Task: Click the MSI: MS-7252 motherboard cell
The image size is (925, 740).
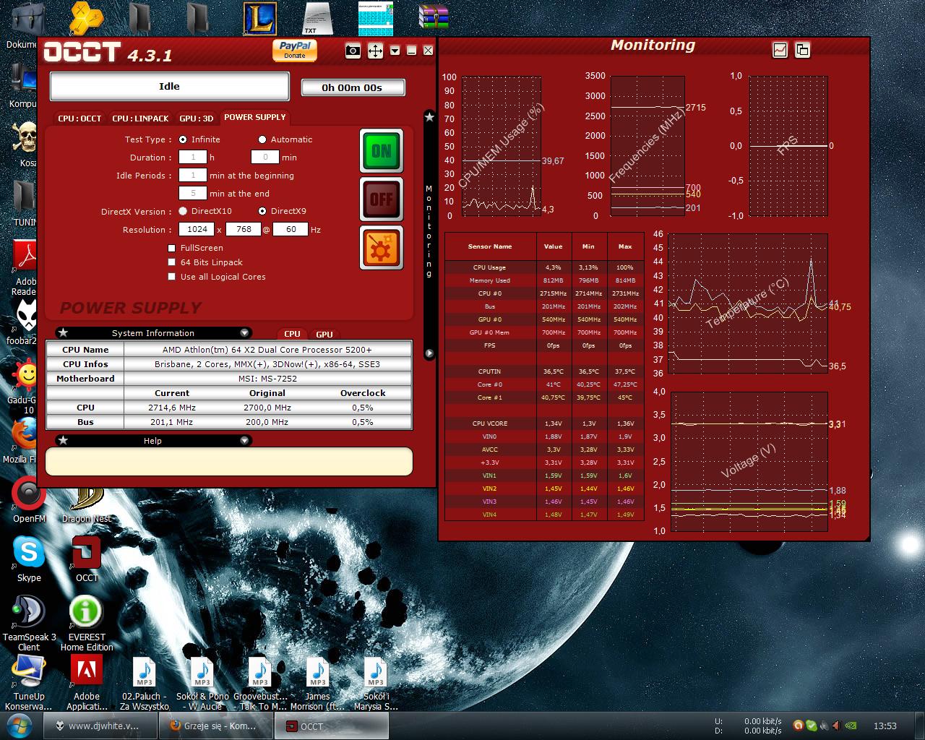Action: coord(267,379)
